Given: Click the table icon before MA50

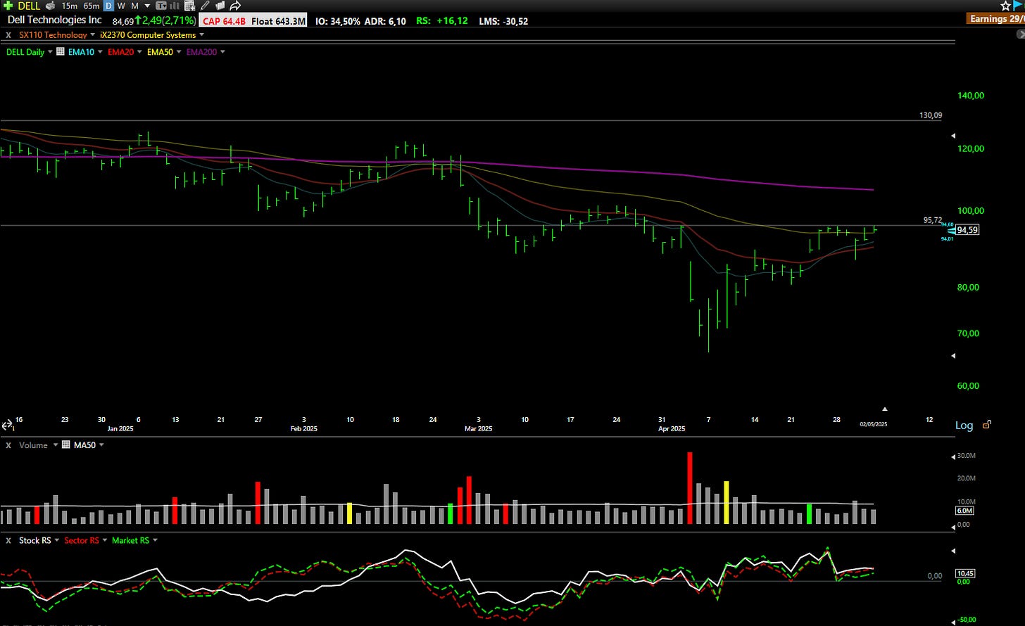Looking at the screenshot, I should (x=66, y=445).
